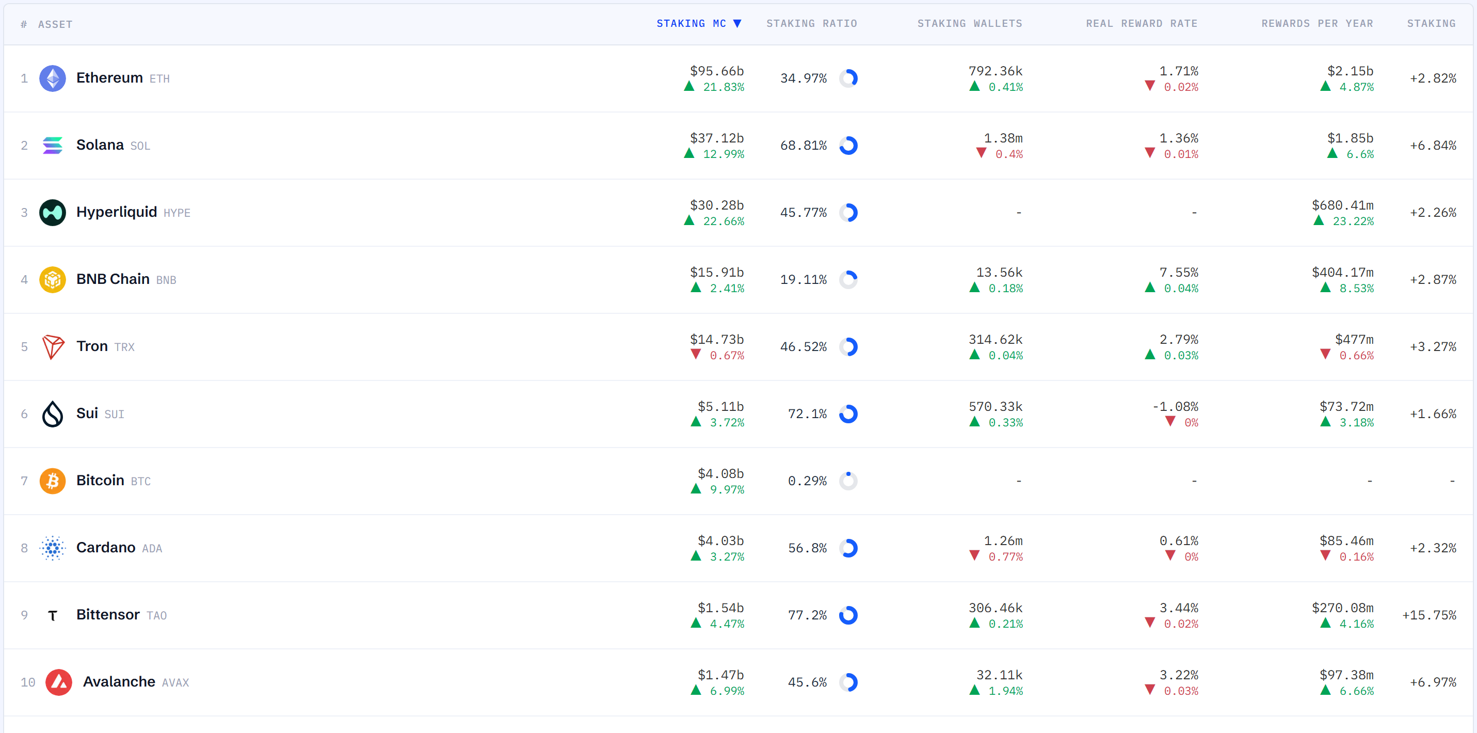
Task: Toggle sort arrow next to Staking MC
Action: click(737, 24)
